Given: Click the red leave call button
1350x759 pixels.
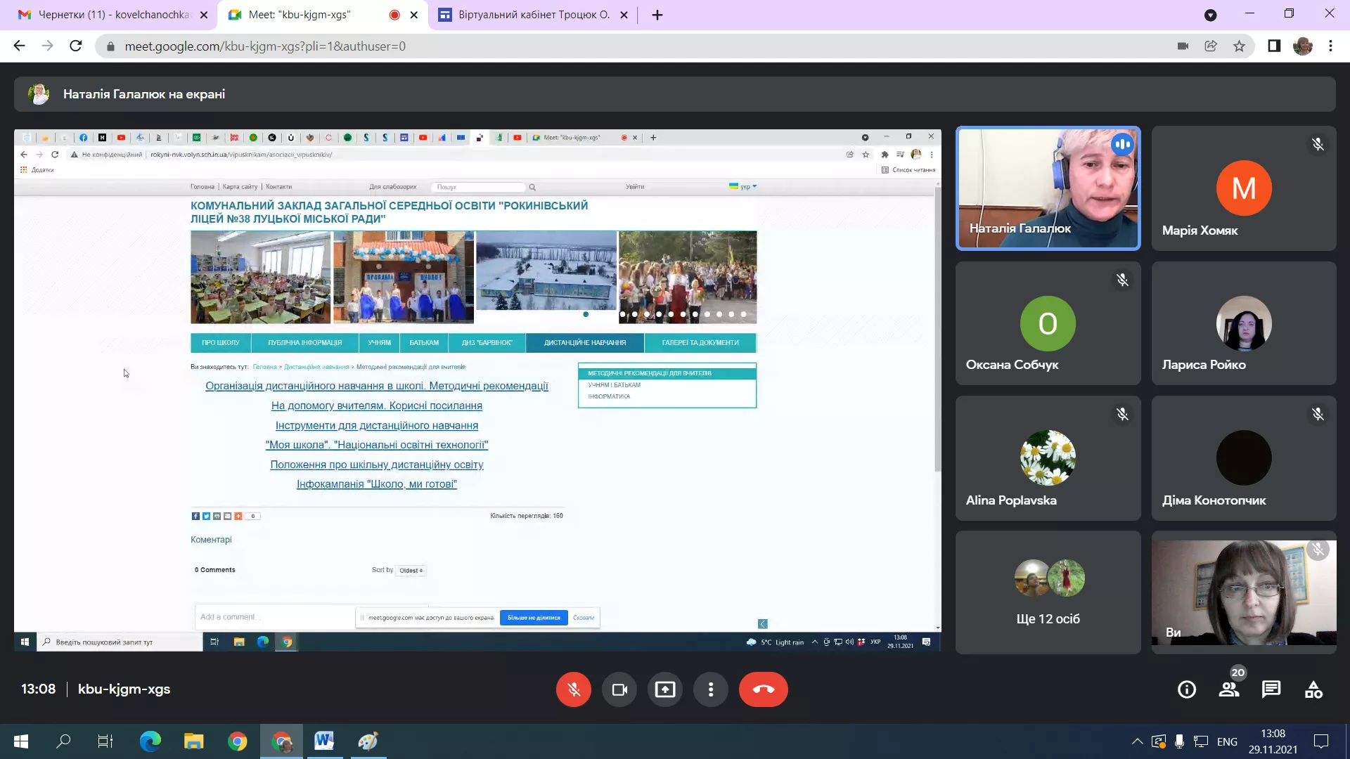Looking at the screenshot, I should [x=763, y=689].
